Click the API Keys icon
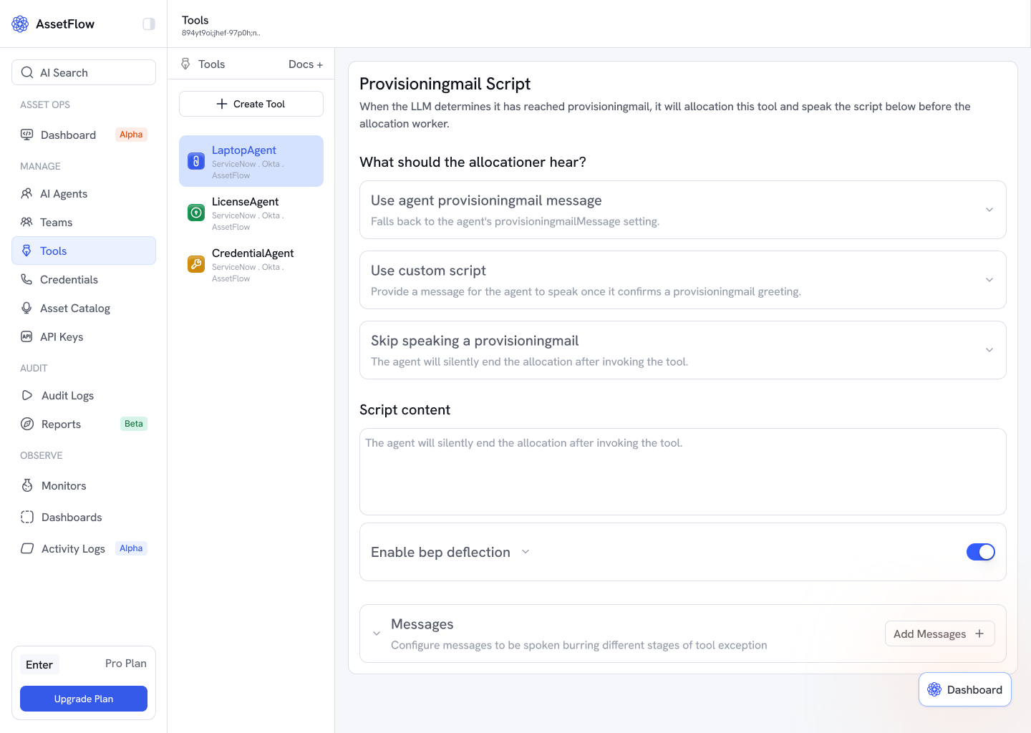 click(26, 336)
